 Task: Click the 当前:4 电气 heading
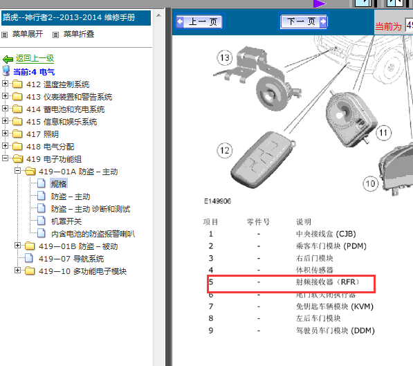point(34,72)
